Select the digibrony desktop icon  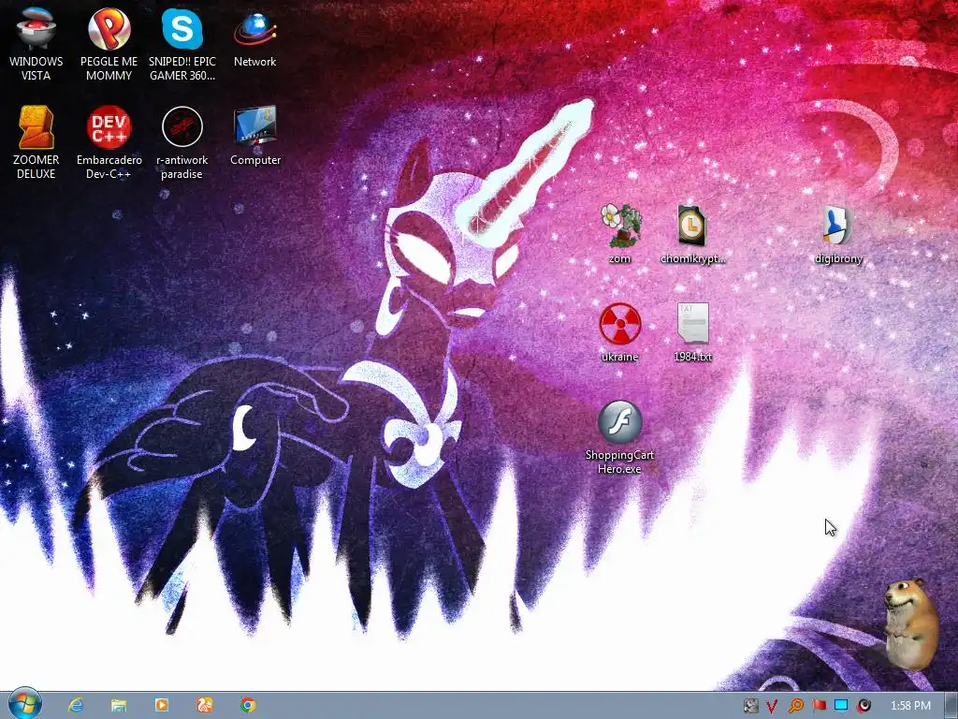pyautogui.click(x=837, y=233)
